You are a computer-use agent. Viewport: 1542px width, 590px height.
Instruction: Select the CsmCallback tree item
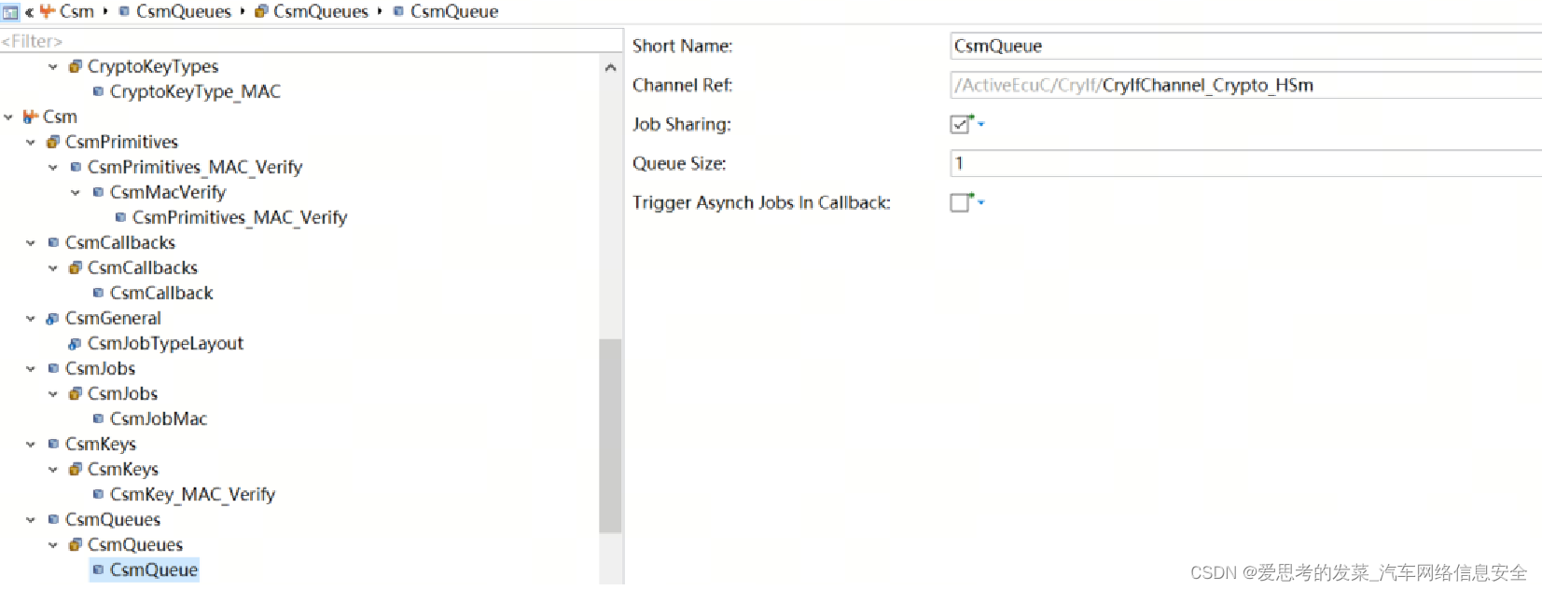tap(161, 293)
